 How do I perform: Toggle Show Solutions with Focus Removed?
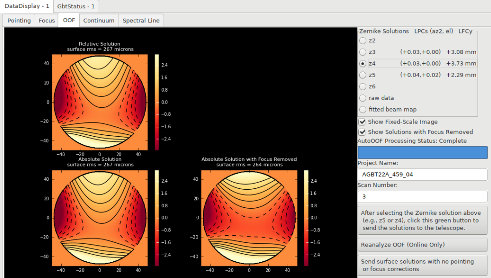362,132
